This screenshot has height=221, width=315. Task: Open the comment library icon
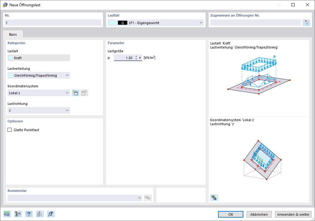click(148, 198)
